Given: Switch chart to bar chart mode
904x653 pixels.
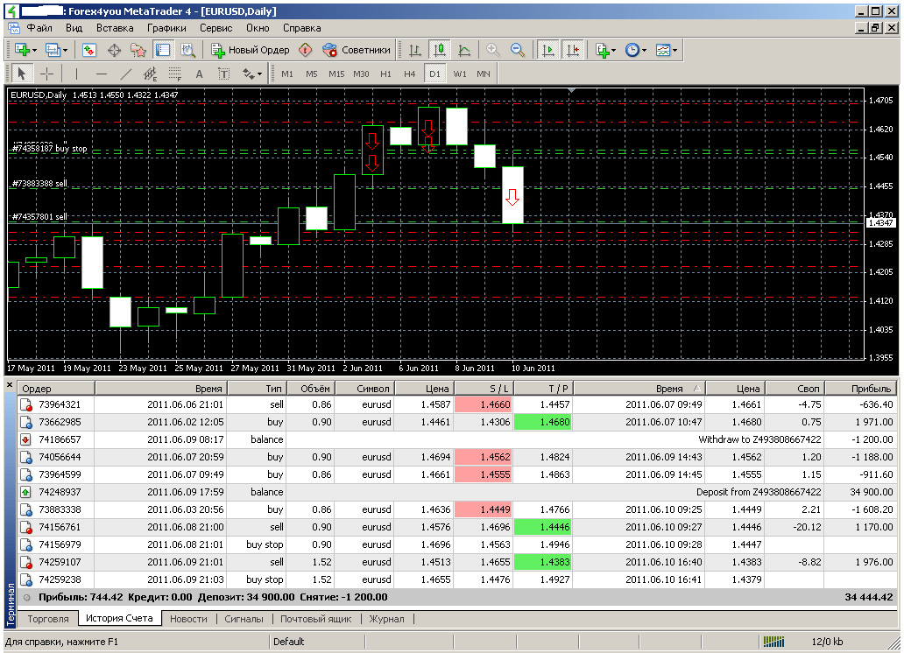Looking at the screenshot, I should 415,50.
